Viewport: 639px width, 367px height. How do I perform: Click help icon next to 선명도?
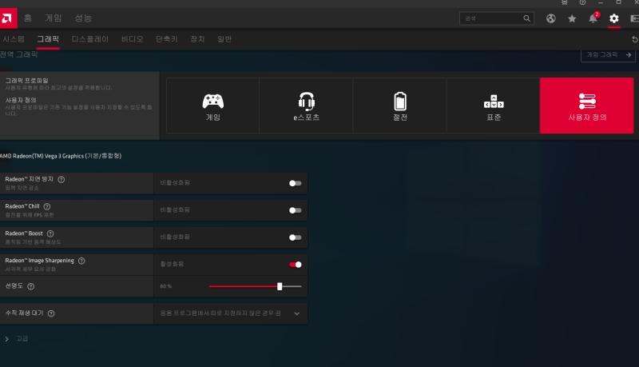(x=30, y=286)
